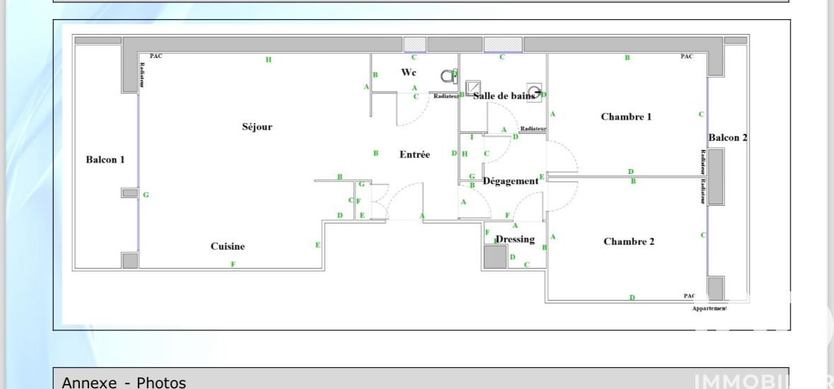Click the green H marker in Séjour

(x=268, y=59)
